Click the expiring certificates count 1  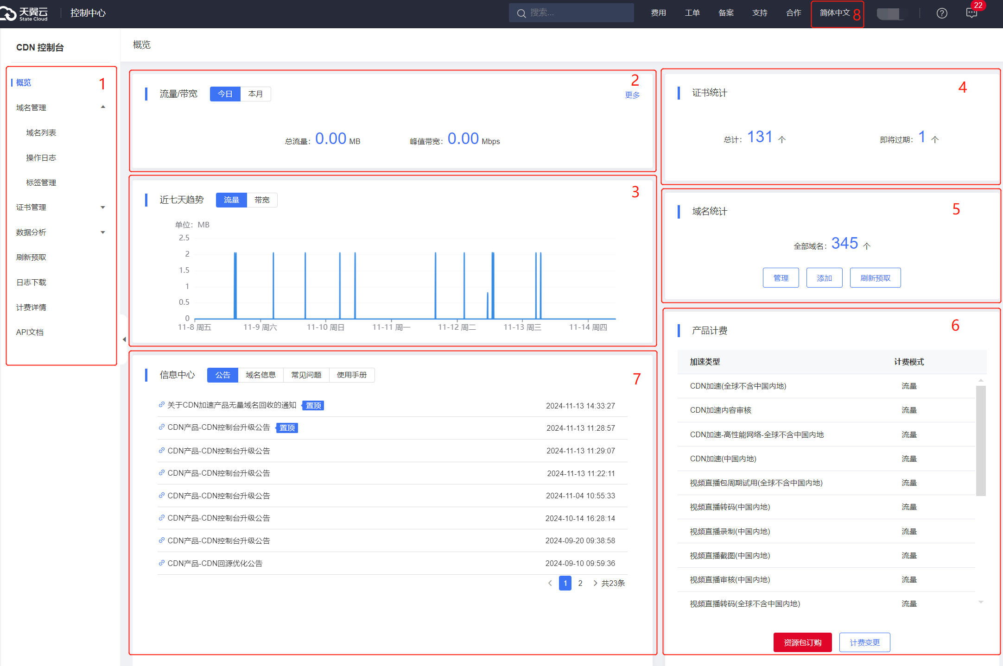coord(922,137)
